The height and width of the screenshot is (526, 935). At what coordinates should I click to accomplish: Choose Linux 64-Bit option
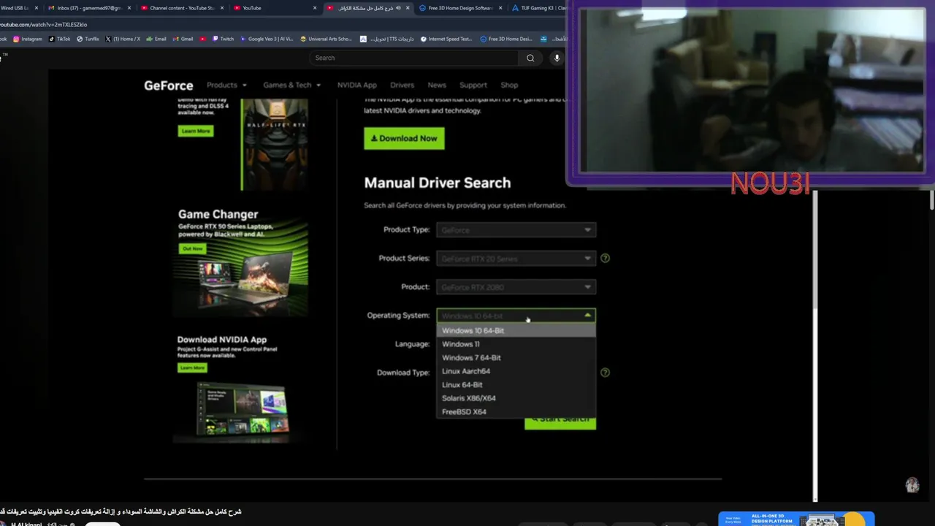point(516,385)
